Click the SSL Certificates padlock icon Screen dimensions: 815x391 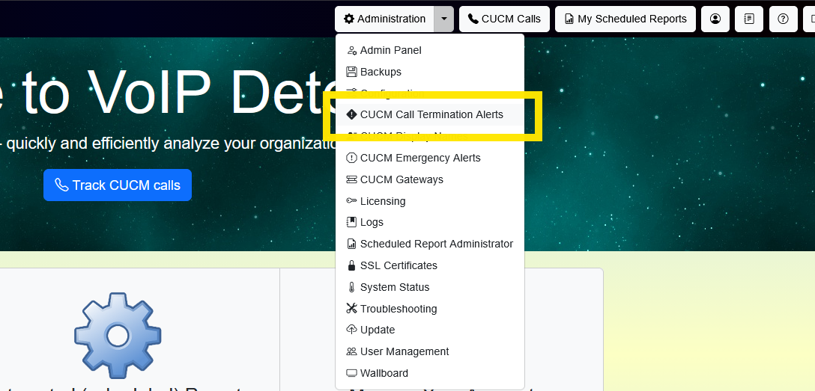coord(351,265)
